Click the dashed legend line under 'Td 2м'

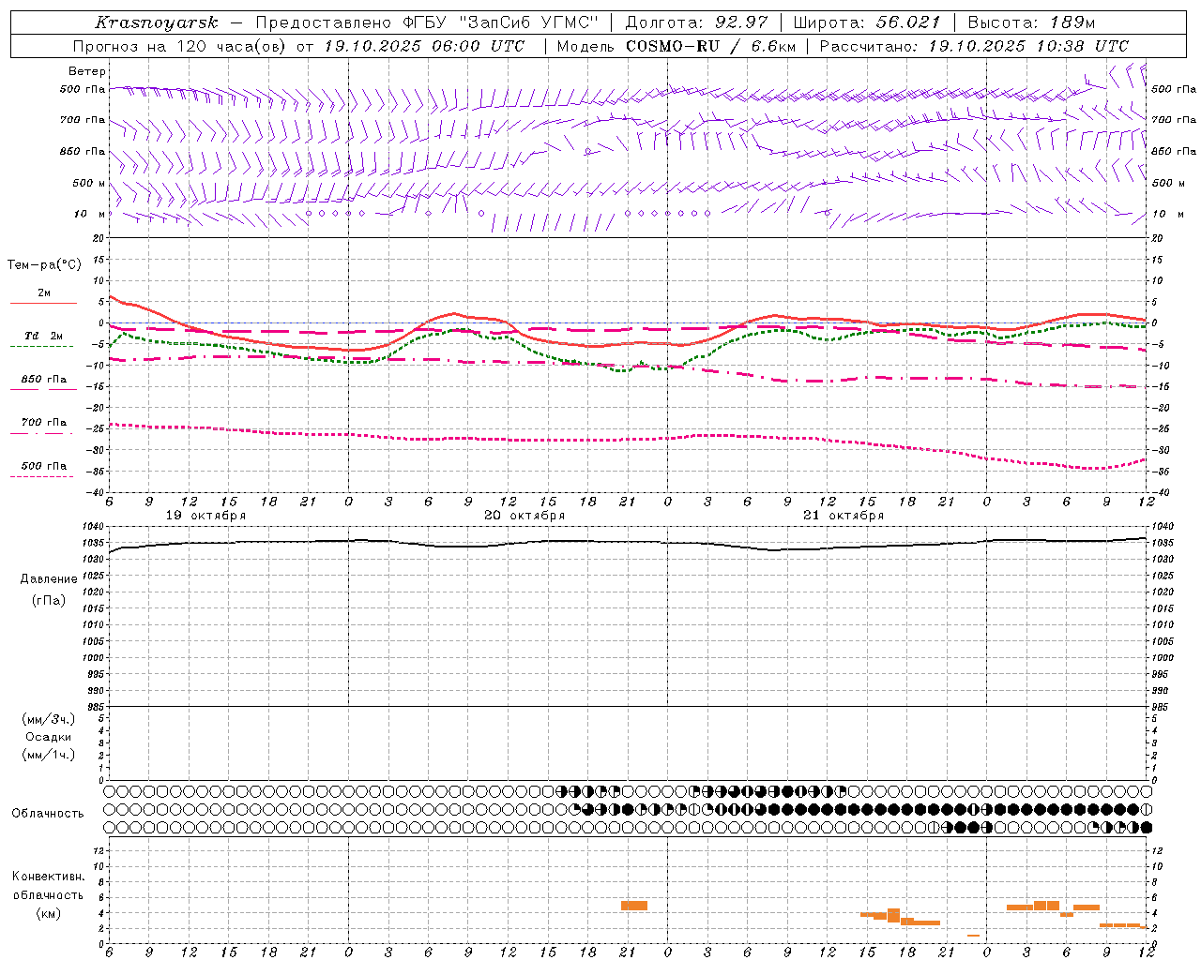pyautogui.click(x=42, y=347)
